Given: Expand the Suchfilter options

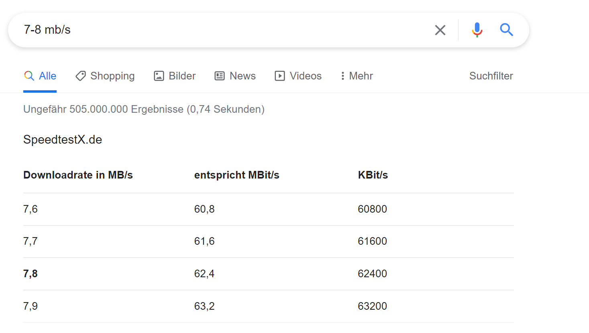Looking at the screenshot, I should [x=491, y=76].
